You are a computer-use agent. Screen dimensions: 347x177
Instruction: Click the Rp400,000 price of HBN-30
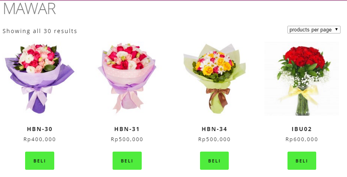(x=40, y=140)
